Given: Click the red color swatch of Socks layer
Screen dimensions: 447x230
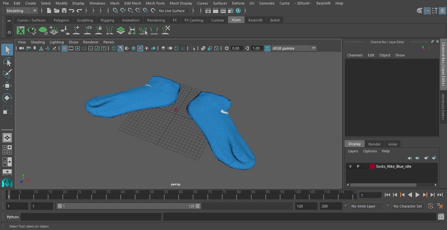Looking at the screenshot, I should click(372, 166).
